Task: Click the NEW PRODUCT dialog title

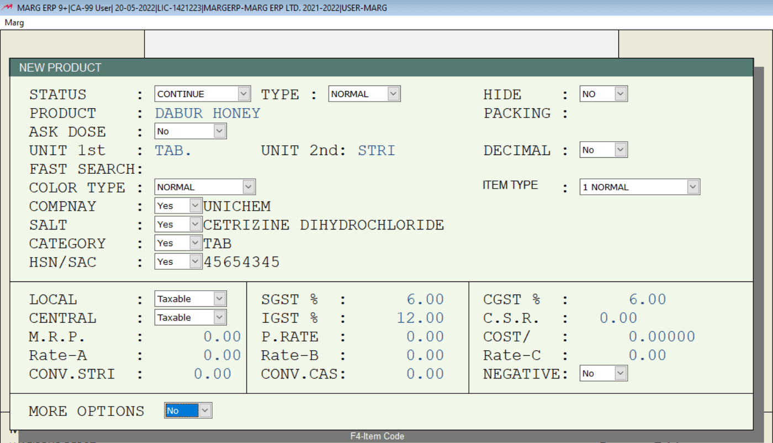Action: [60, 67]
